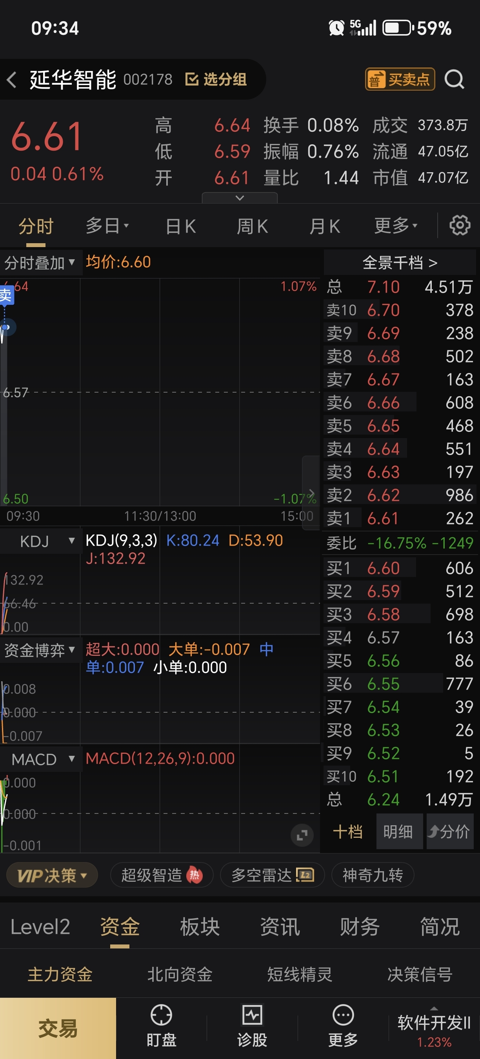
Task: Select 买3 price 6.58 row
Action: tap(400, 615)
